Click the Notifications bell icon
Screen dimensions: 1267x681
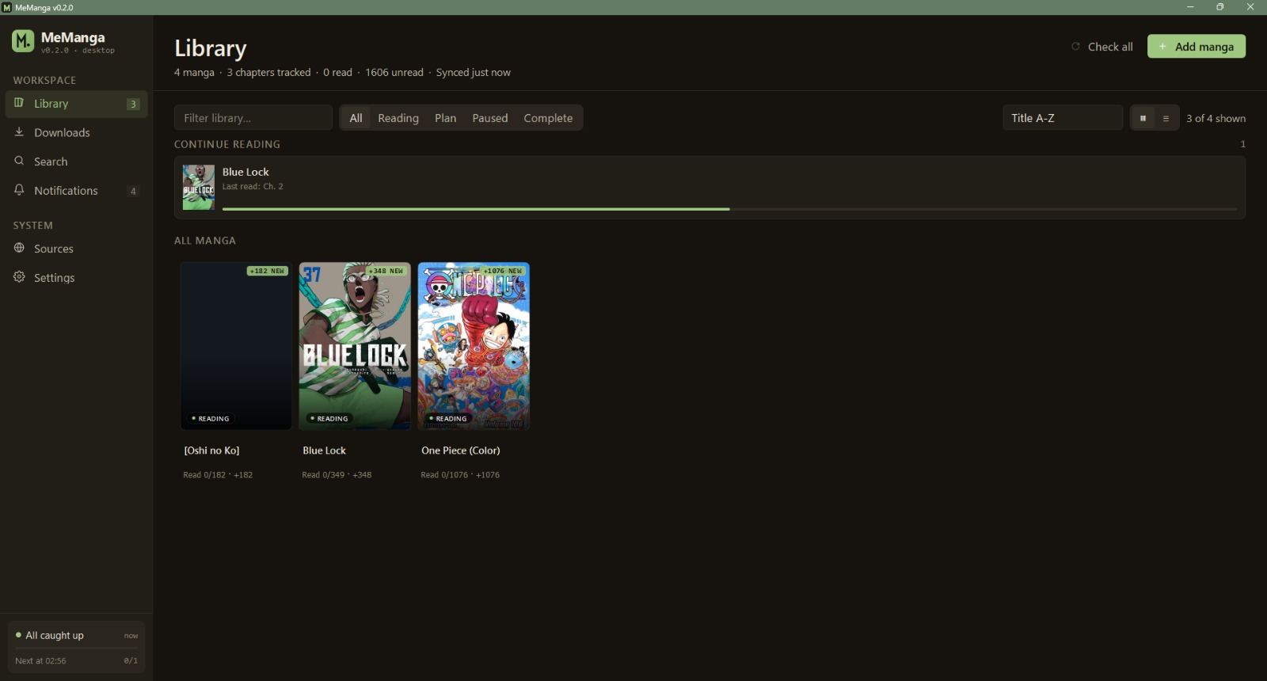(x=19, y=190)
